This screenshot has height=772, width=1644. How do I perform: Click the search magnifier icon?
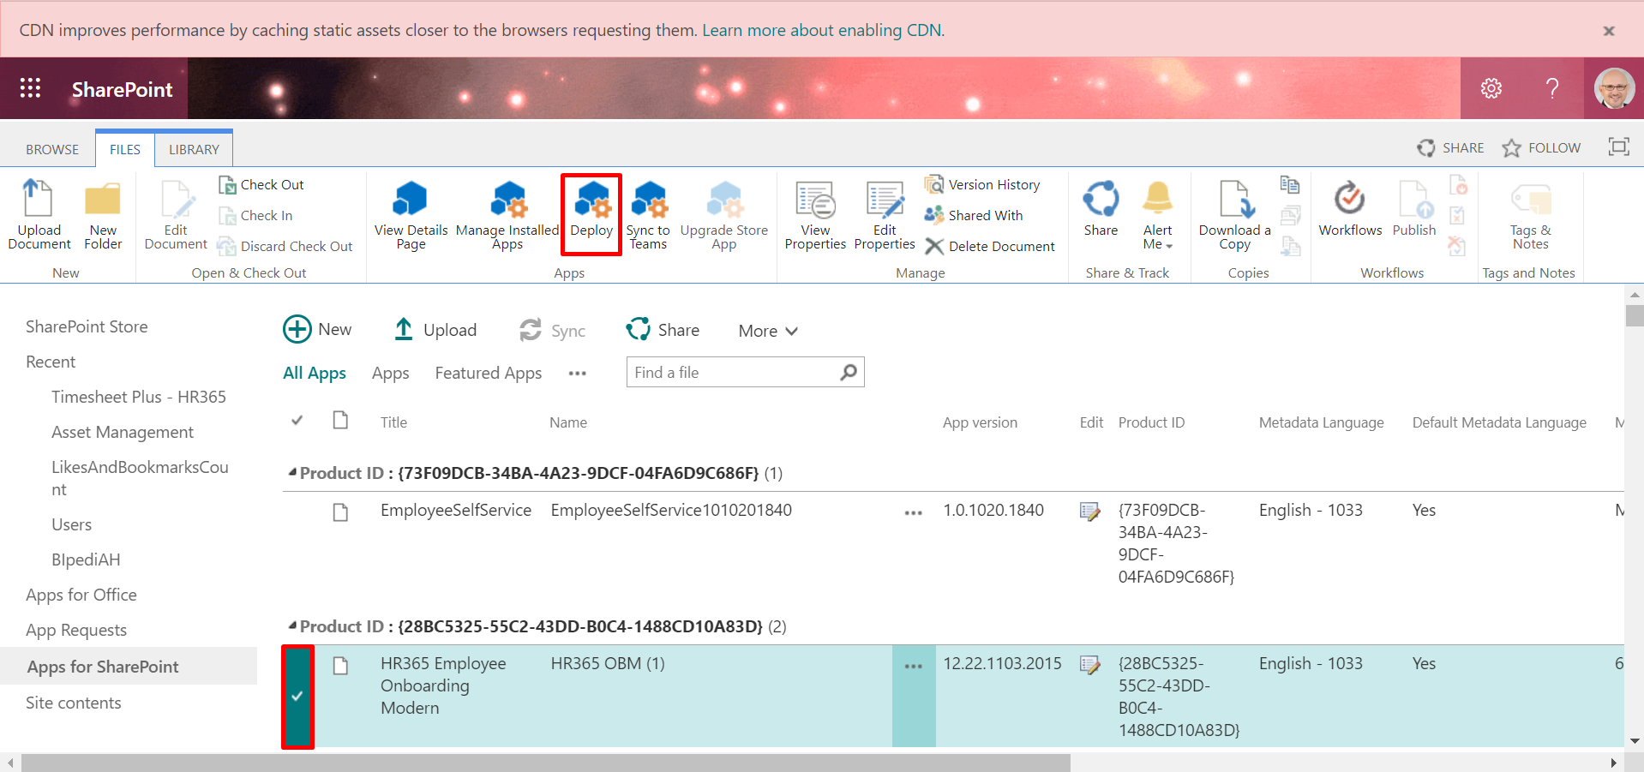pyautogui.click(x=849, y=372)
